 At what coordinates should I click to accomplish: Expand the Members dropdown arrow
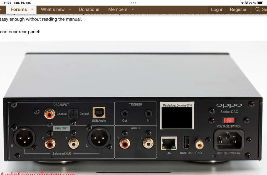coord(133,9)
